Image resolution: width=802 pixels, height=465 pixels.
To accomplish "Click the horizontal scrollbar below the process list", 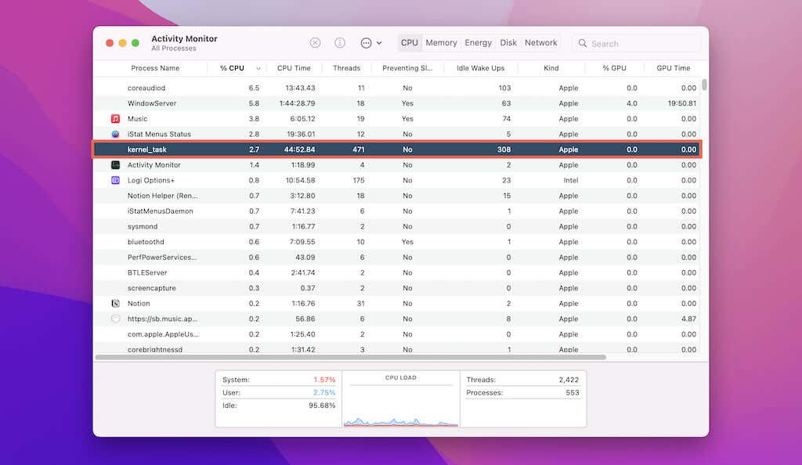I will [x=352, y=359].
